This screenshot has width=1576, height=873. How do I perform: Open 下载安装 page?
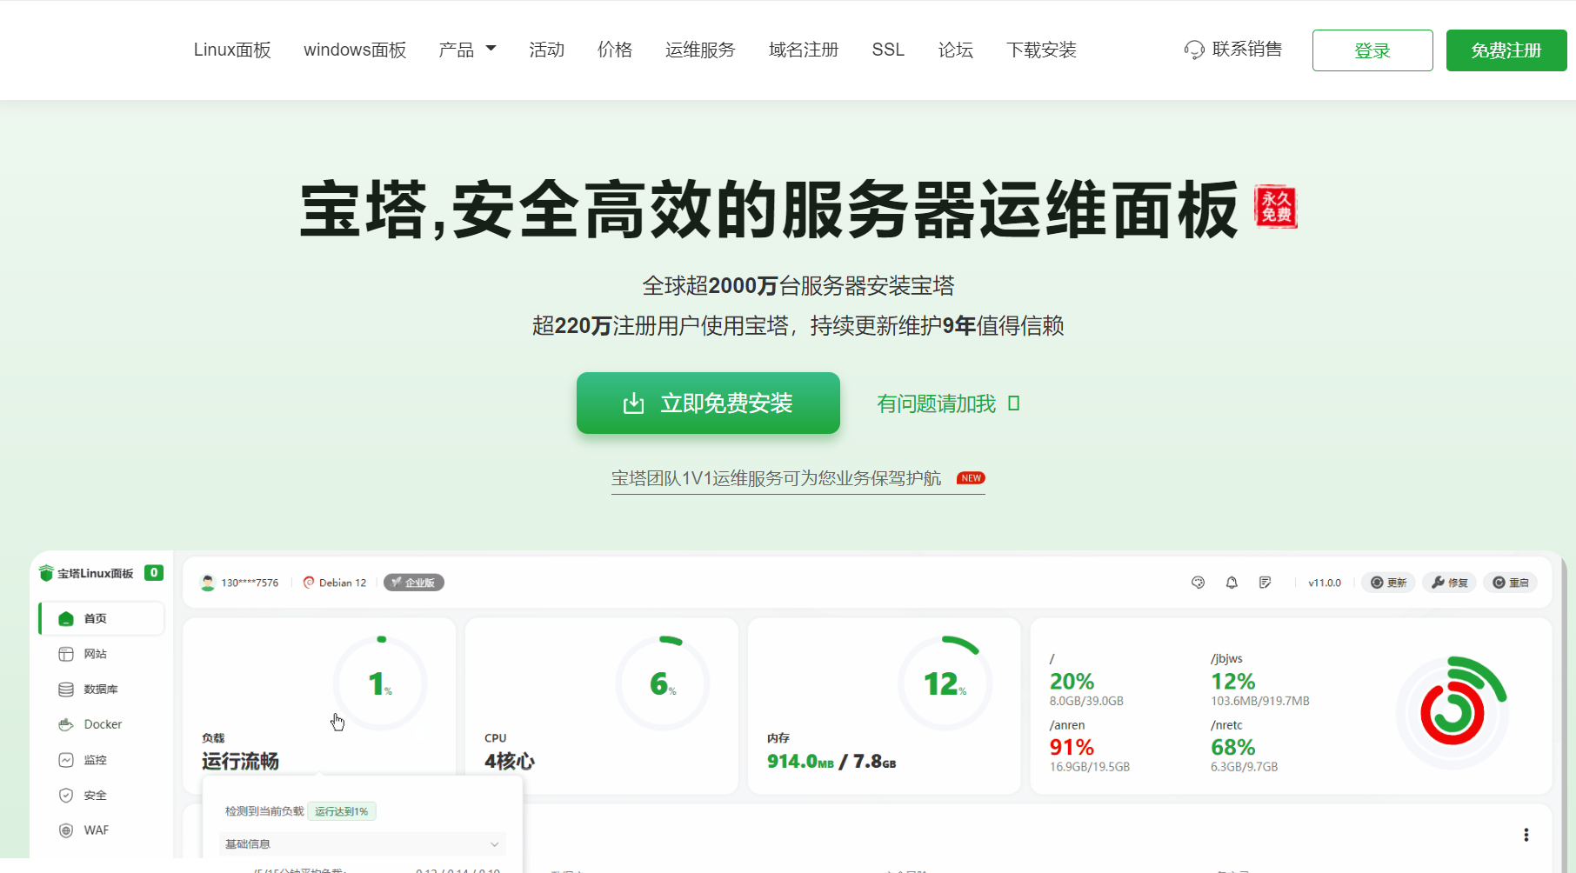click(1041, 50)
